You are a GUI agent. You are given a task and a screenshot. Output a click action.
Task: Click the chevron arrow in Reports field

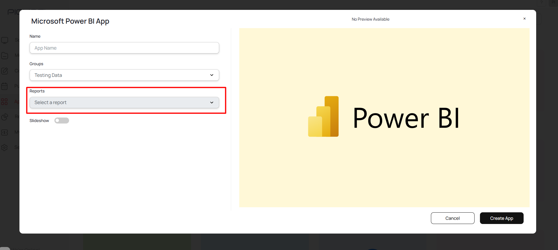click(212, 103)
